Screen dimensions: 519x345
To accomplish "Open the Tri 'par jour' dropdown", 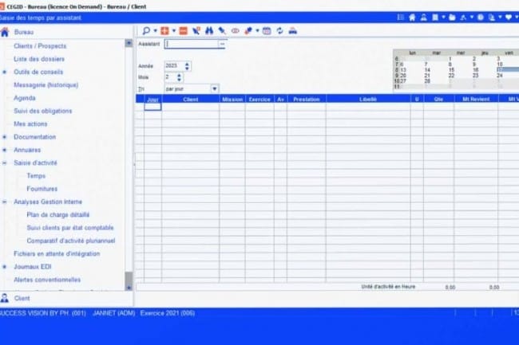I will [x=215, y=89].
